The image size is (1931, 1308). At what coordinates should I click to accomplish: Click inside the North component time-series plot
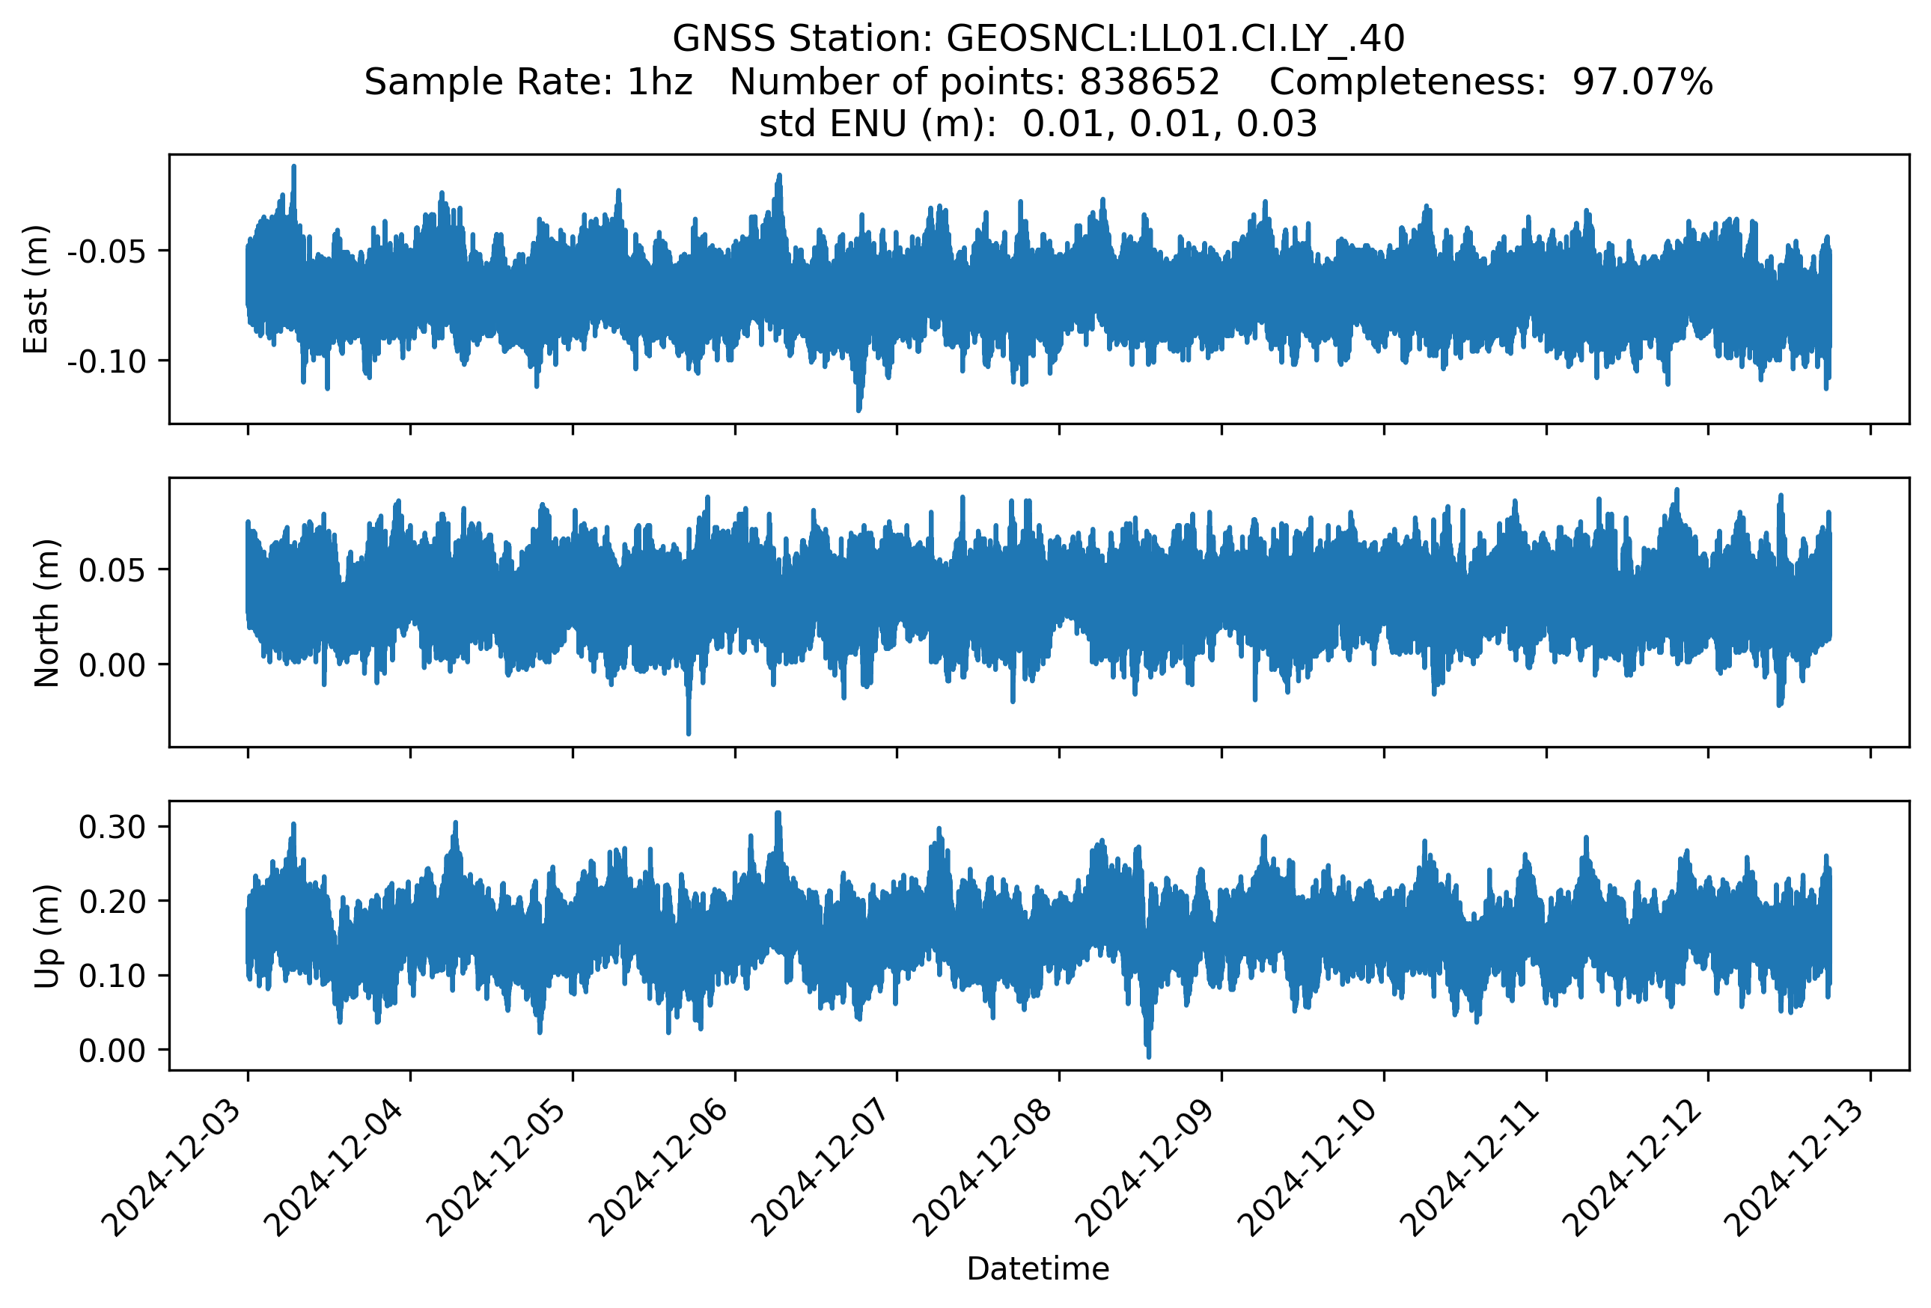point(1039,612)
